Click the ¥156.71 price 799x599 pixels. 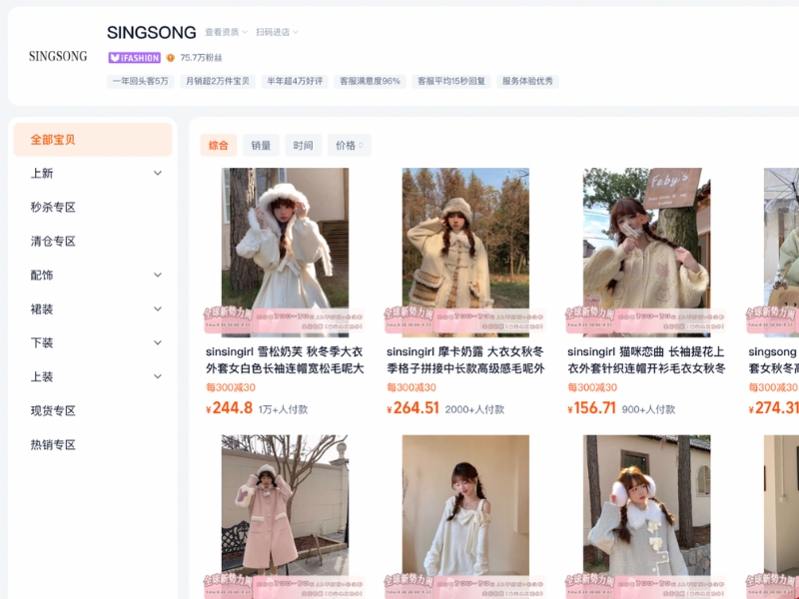[591, 408]
